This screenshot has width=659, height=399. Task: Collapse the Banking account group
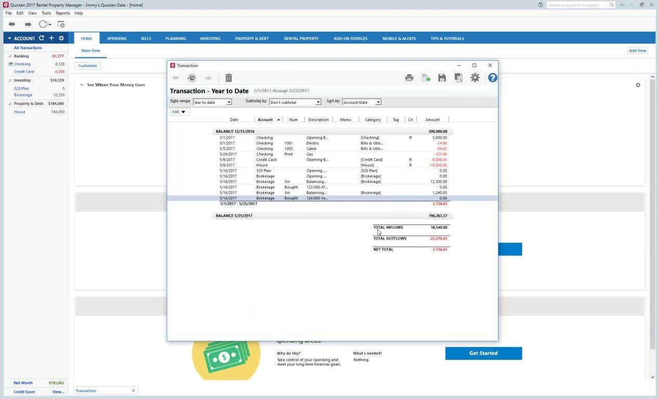(10, 56)
